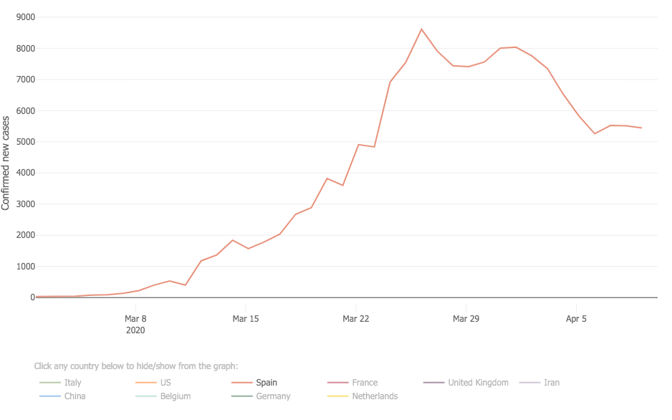Show United Kingdom data on the graph
The height and width of the screenshot is (420, 672).
(477, 383)
